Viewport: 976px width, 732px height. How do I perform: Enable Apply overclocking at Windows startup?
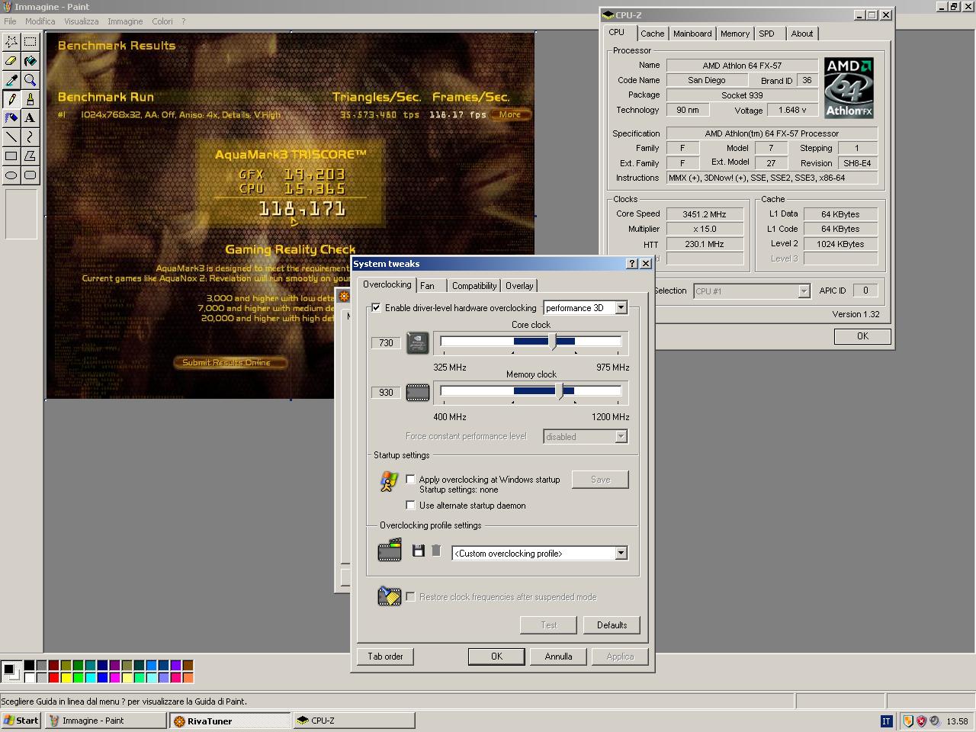click(x=411, y=480)
